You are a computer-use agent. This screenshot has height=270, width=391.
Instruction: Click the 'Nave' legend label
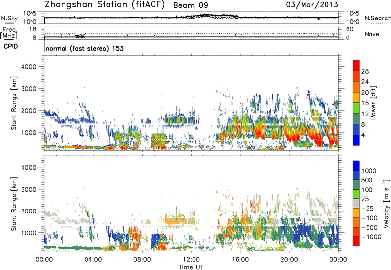point(372,34)
